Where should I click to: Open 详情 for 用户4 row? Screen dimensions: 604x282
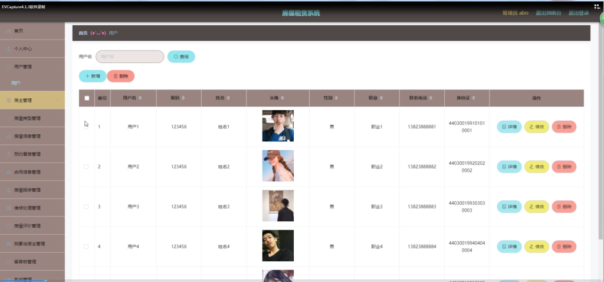tap(508, 247)
